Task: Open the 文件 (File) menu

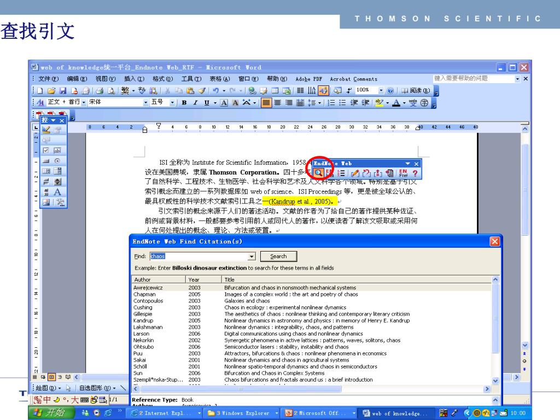Action: (x=49, y=79)
